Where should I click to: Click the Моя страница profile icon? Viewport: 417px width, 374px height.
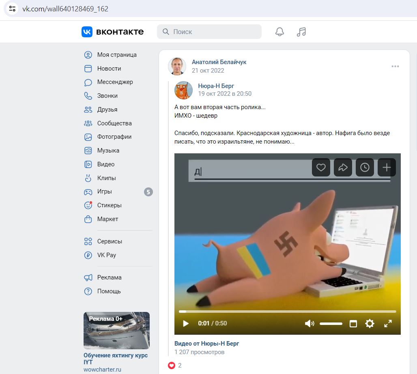pyautogui.click(x=88, y=55)
